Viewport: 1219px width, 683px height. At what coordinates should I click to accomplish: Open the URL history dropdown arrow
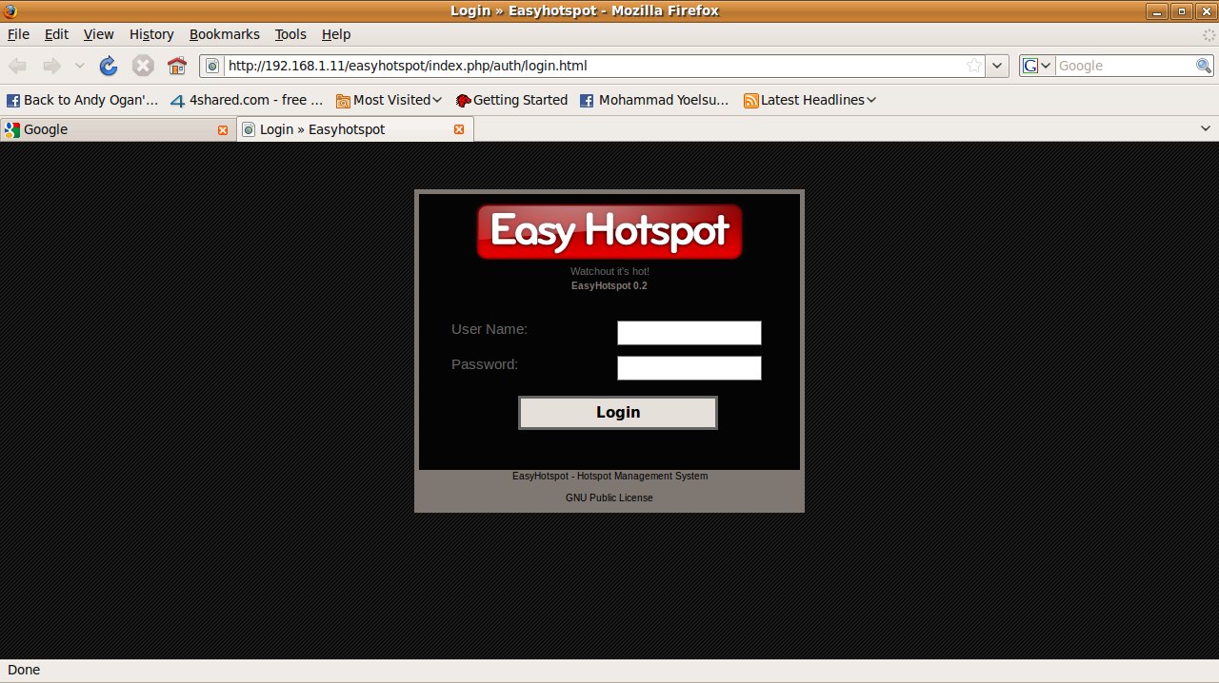tap(997, 66)
